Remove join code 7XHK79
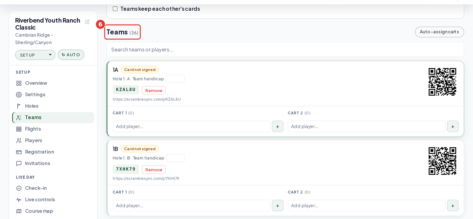The height and width of the screenshot is (219, 473). click(154, 170)
